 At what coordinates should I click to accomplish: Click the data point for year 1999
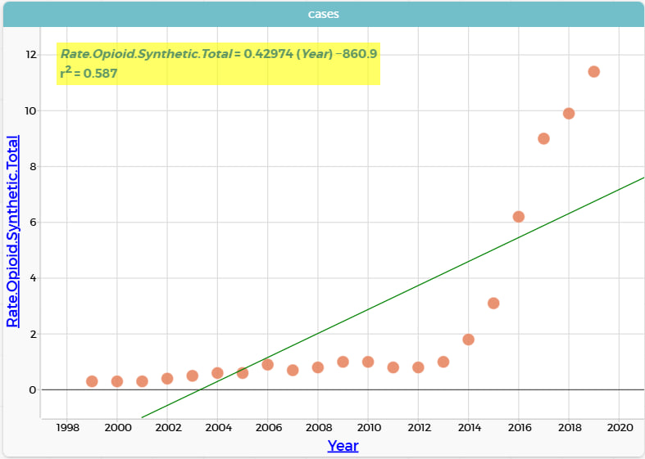coord(92,381)
